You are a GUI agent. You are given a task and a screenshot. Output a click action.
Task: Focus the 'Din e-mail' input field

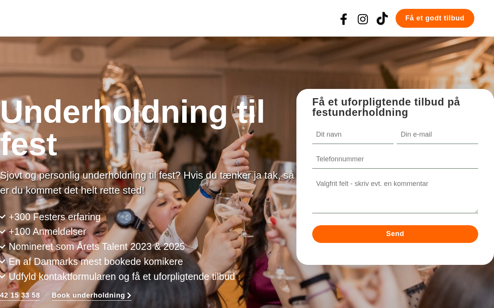click(437, 135)
